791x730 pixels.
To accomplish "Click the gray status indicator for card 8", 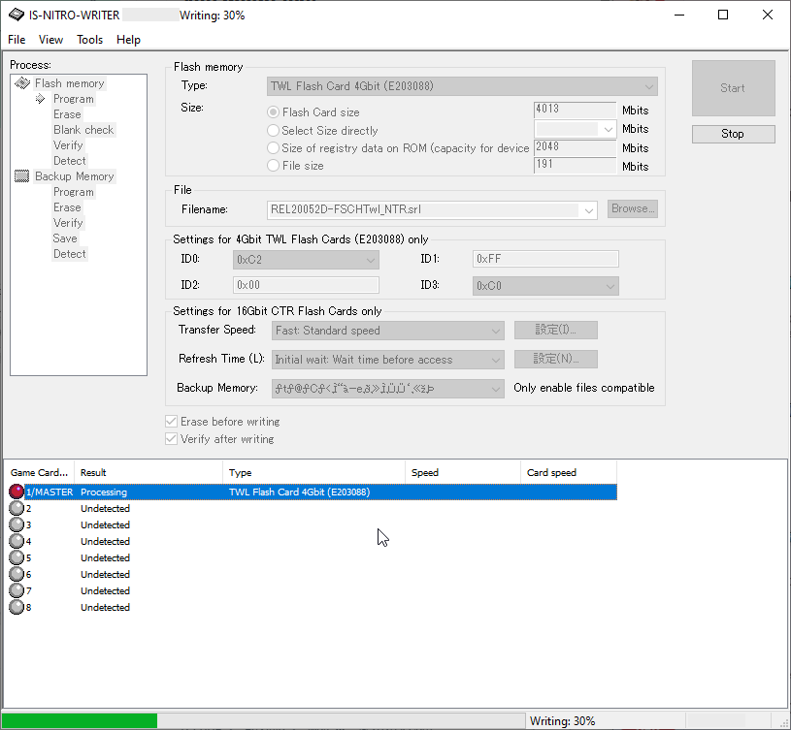I will pos(16,607).
